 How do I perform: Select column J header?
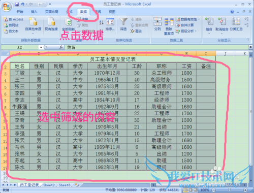point(226,54)
